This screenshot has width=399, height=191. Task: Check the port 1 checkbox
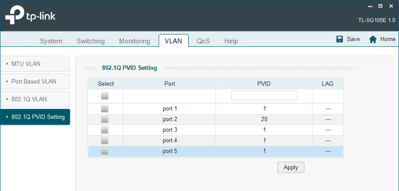(x=105, y=109)
